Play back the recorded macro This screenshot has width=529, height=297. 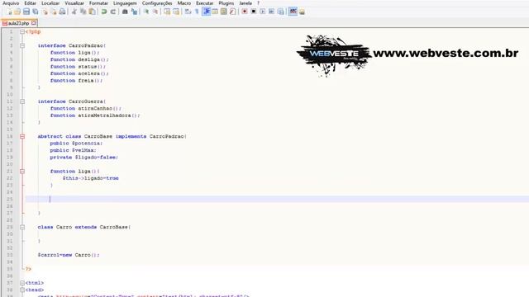coord(263,12)
